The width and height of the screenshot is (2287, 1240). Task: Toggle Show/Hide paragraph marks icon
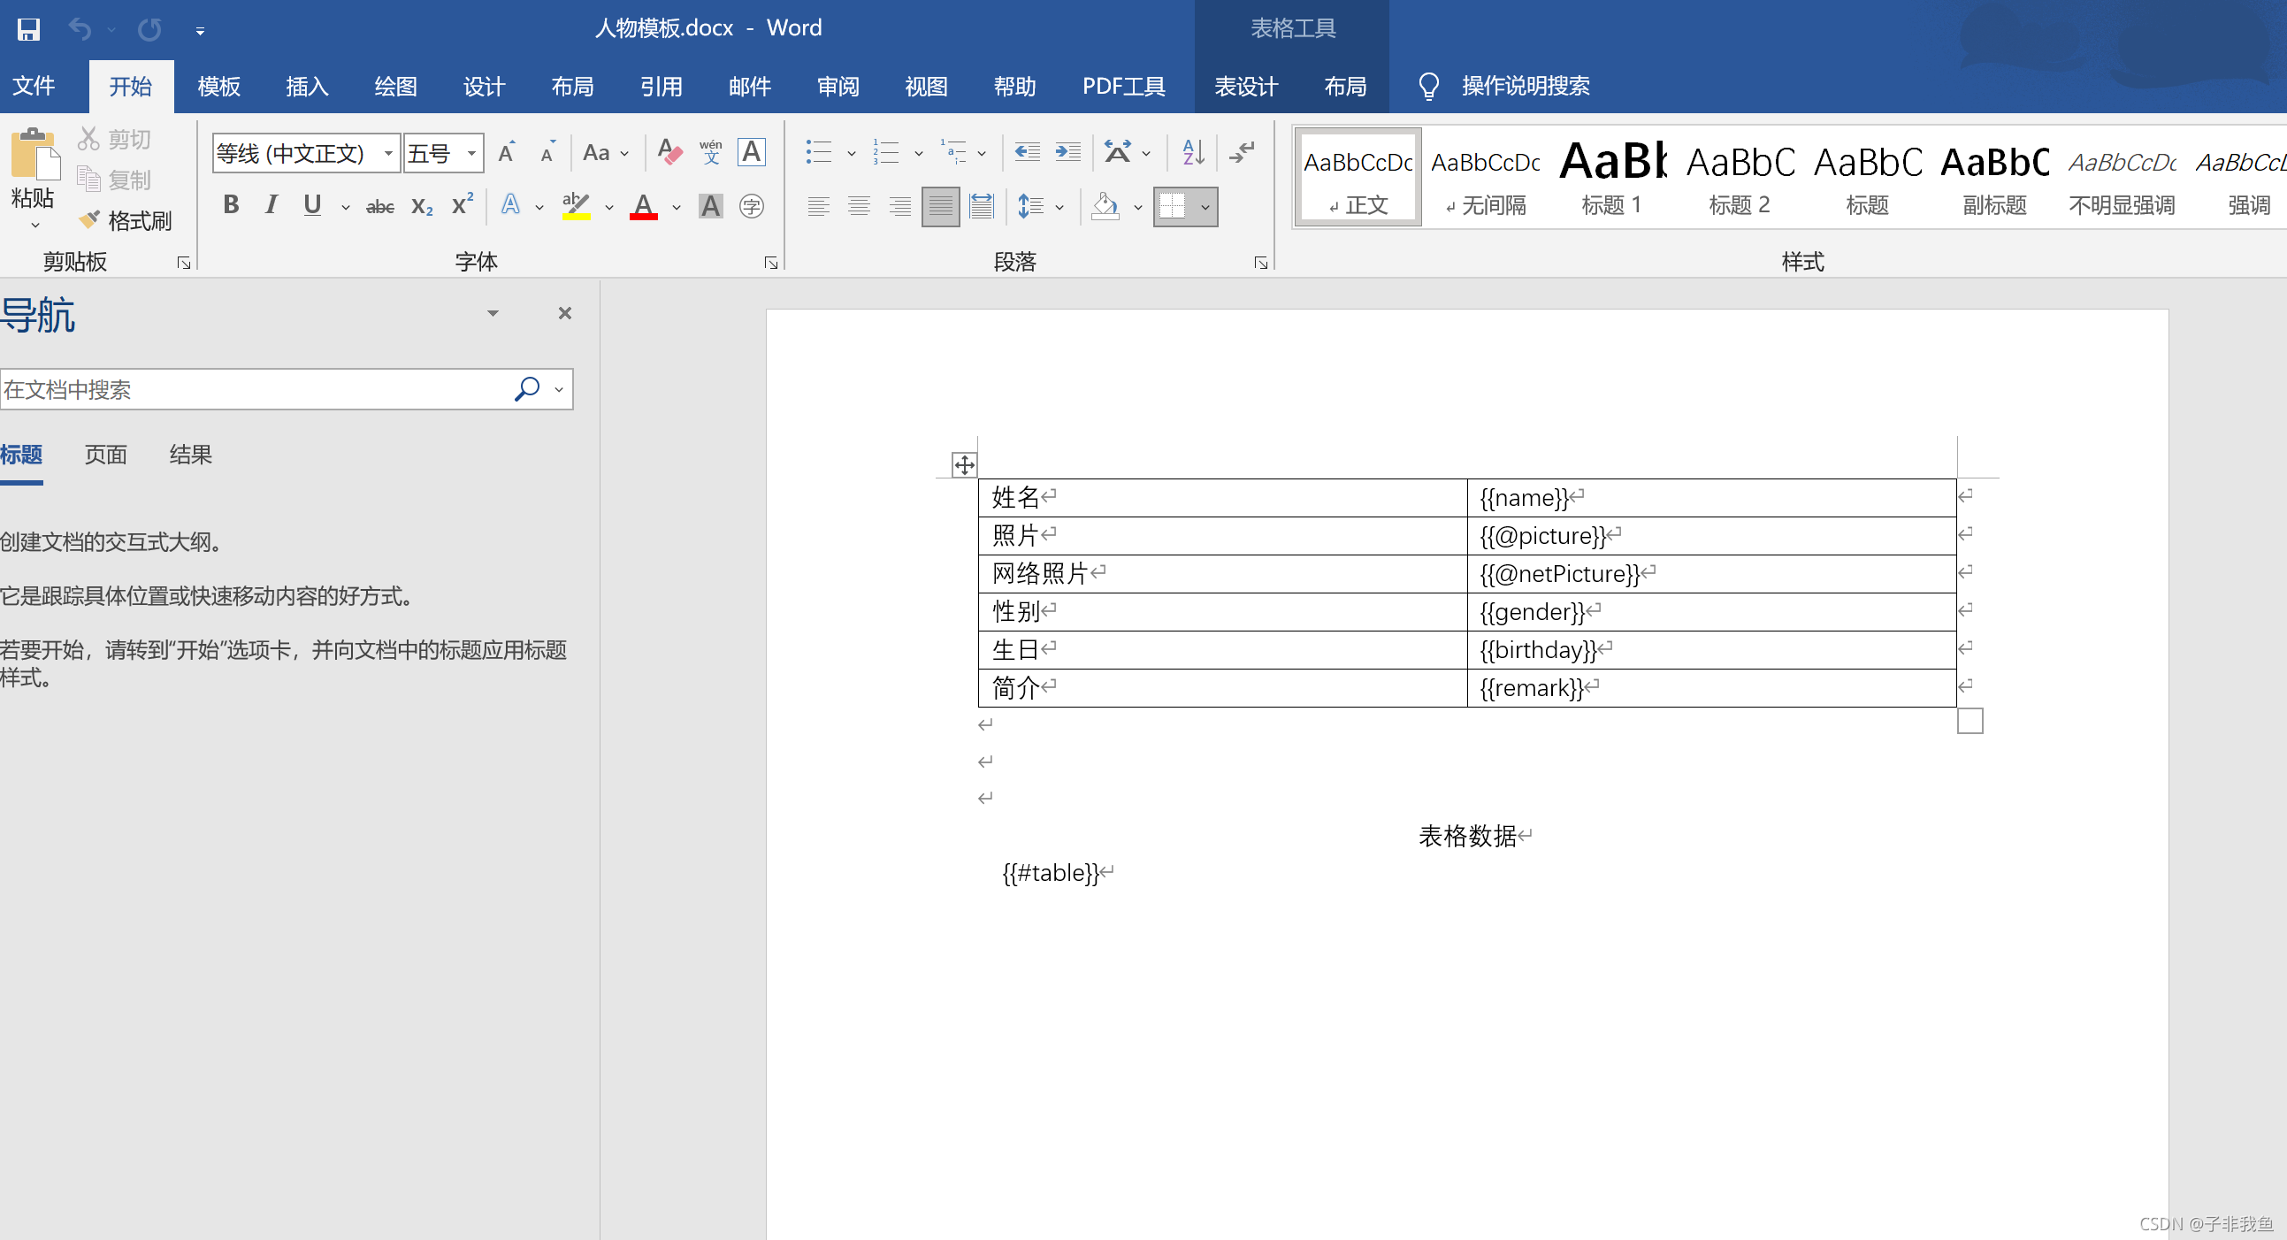(1241, 153)
